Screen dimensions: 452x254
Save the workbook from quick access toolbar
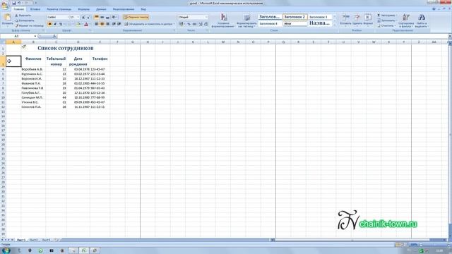coord(14,3)
